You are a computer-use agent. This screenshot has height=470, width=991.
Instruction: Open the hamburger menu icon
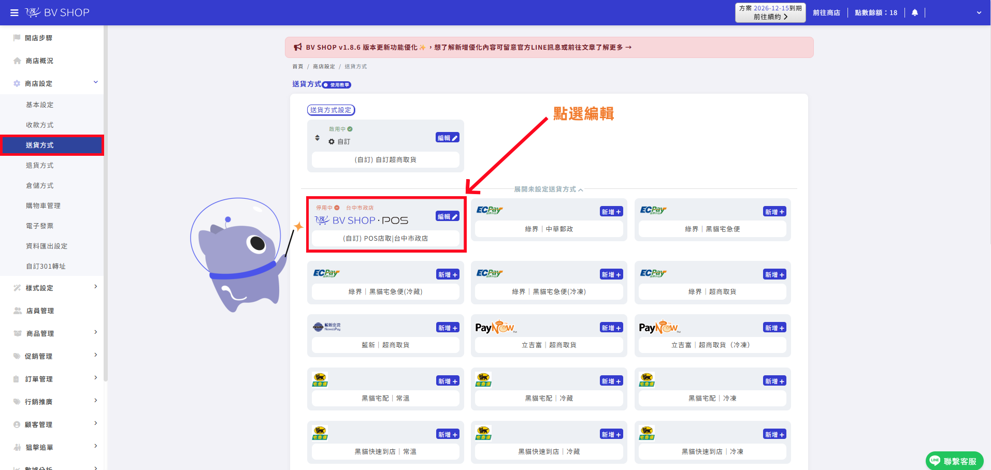[14, 12]
